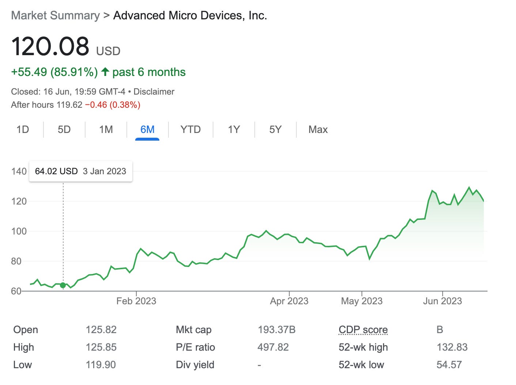
Task: Click the 52-wk high value 132.83
Action: coord(452,347)
